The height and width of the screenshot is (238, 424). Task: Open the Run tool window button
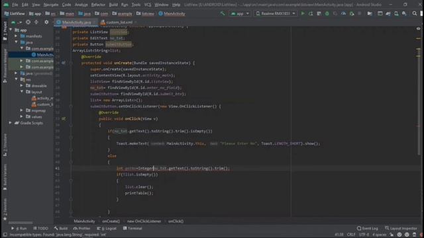19,228
